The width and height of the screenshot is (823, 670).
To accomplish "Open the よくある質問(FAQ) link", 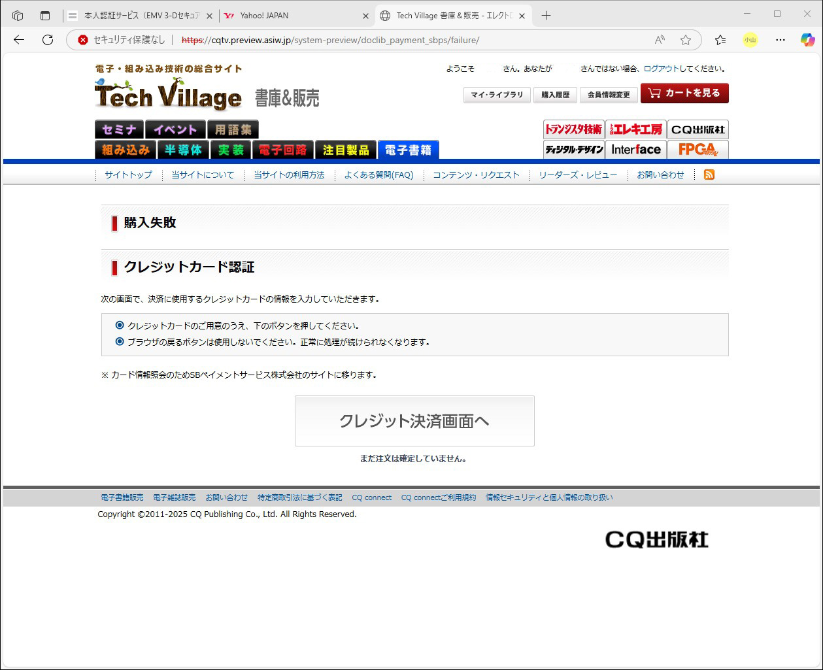I will [378, 175].
